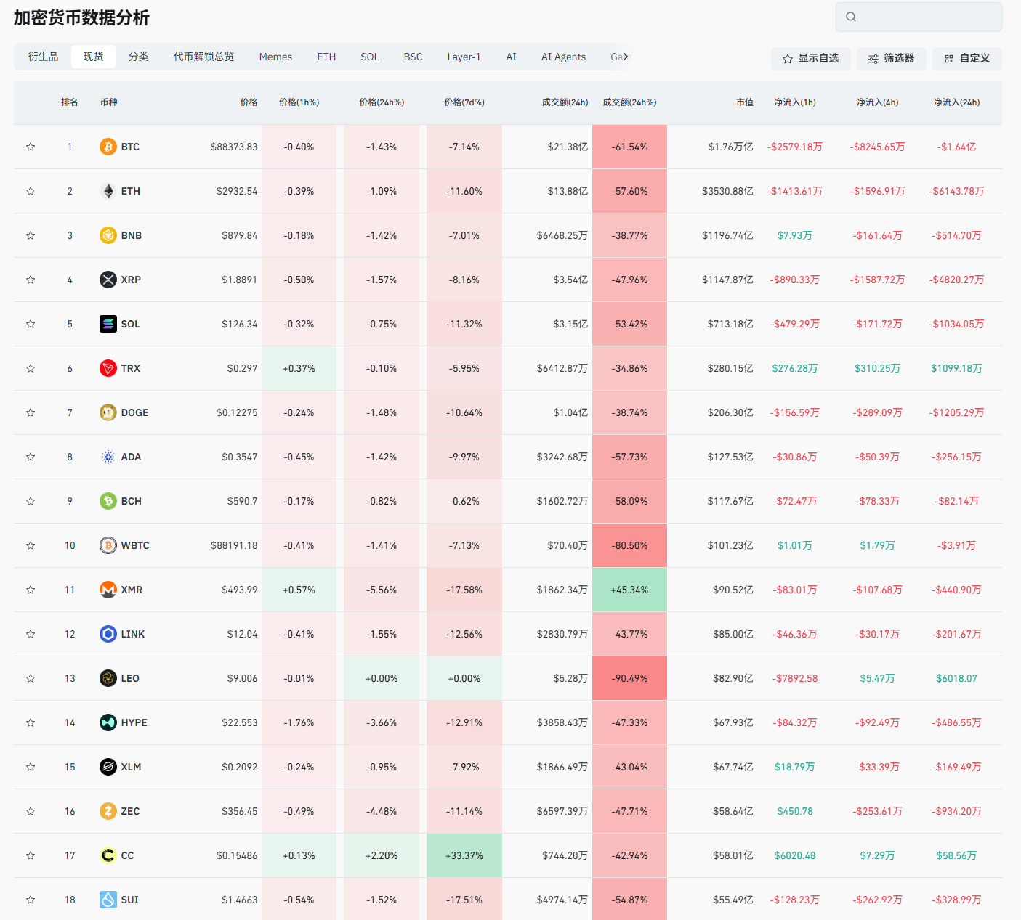Click the XRP coin icon
Viewport: 1021px width, 920px height.
click(x=108, y=280)
